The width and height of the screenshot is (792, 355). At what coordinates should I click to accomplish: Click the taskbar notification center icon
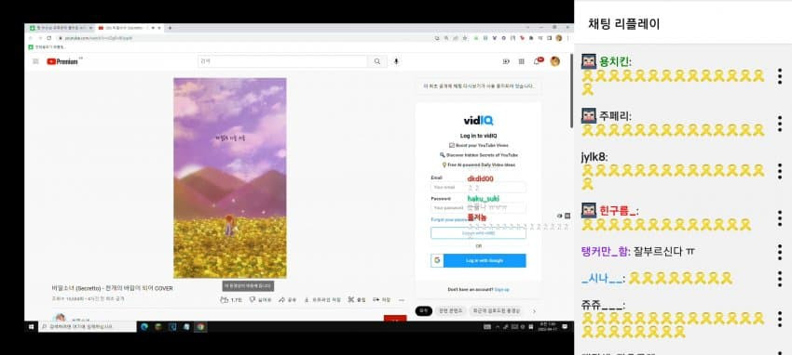pyautogui.click(x=565, y=327)
